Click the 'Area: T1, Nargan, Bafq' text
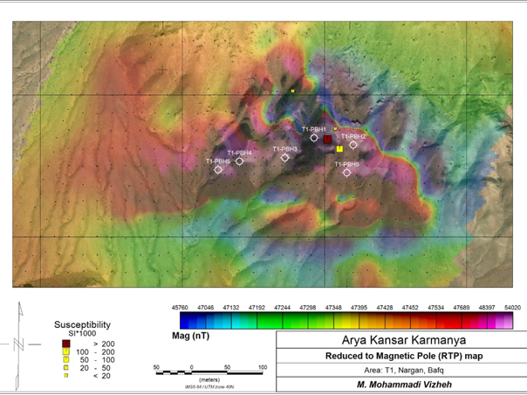The width and height of the screenshot is (527, 395). tap(404, 371)
